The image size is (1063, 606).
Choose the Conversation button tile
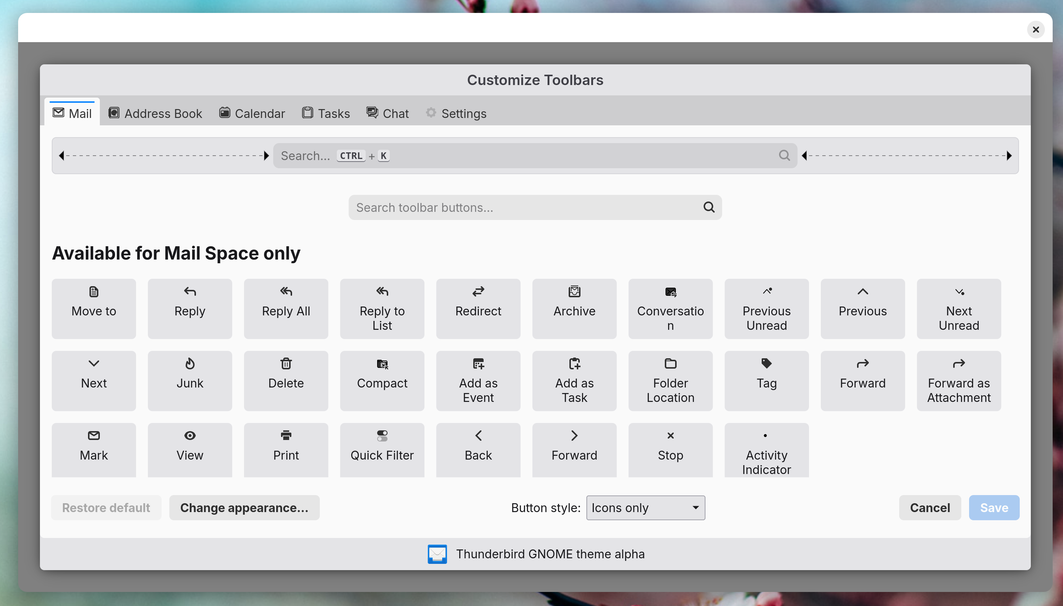click(x=670, y=308)
